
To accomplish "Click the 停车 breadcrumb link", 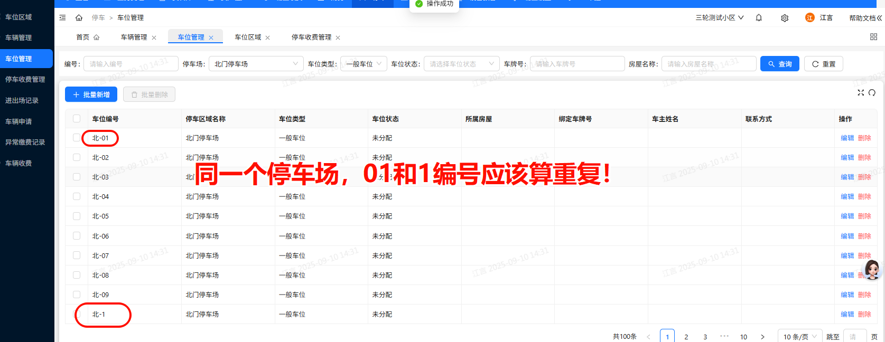I will [x=98, y=17].
